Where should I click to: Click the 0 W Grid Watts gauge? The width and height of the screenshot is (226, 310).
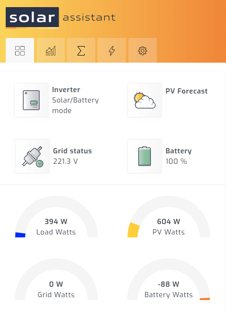(56, 279)
